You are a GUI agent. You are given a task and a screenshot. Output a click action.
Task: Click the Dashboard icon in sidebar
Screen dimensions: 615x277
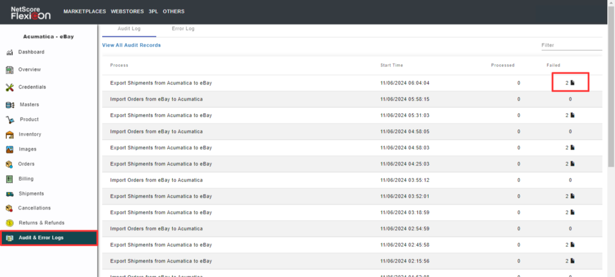point(10,52)
